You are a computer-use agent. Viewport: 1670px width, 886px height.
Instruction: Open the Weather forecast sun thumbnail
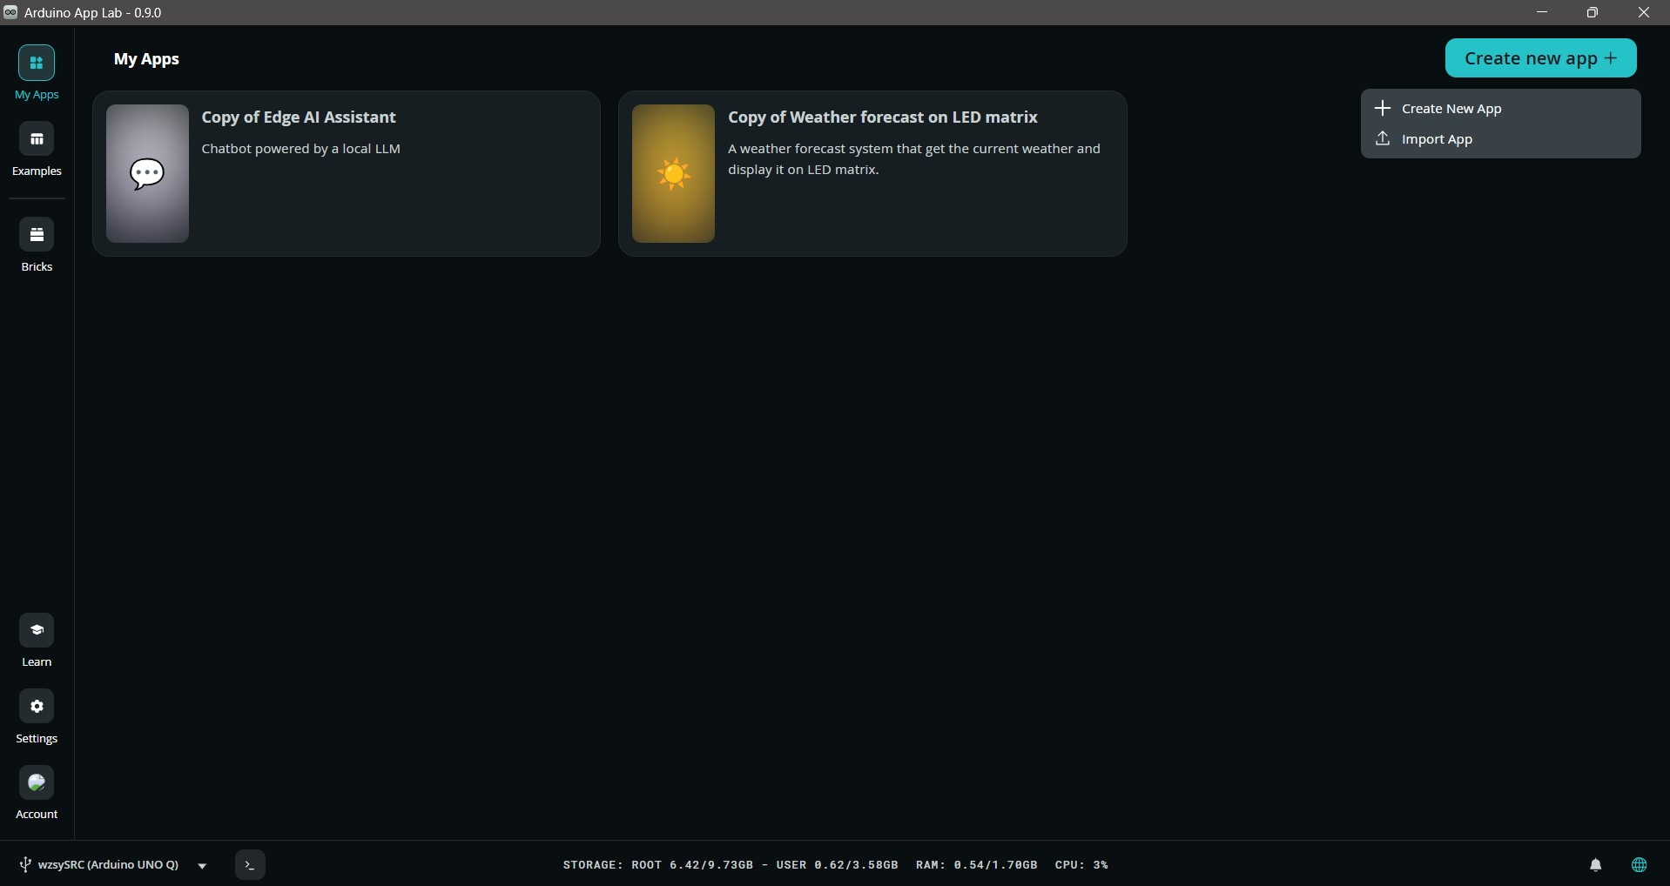click(x=674, y=174)
